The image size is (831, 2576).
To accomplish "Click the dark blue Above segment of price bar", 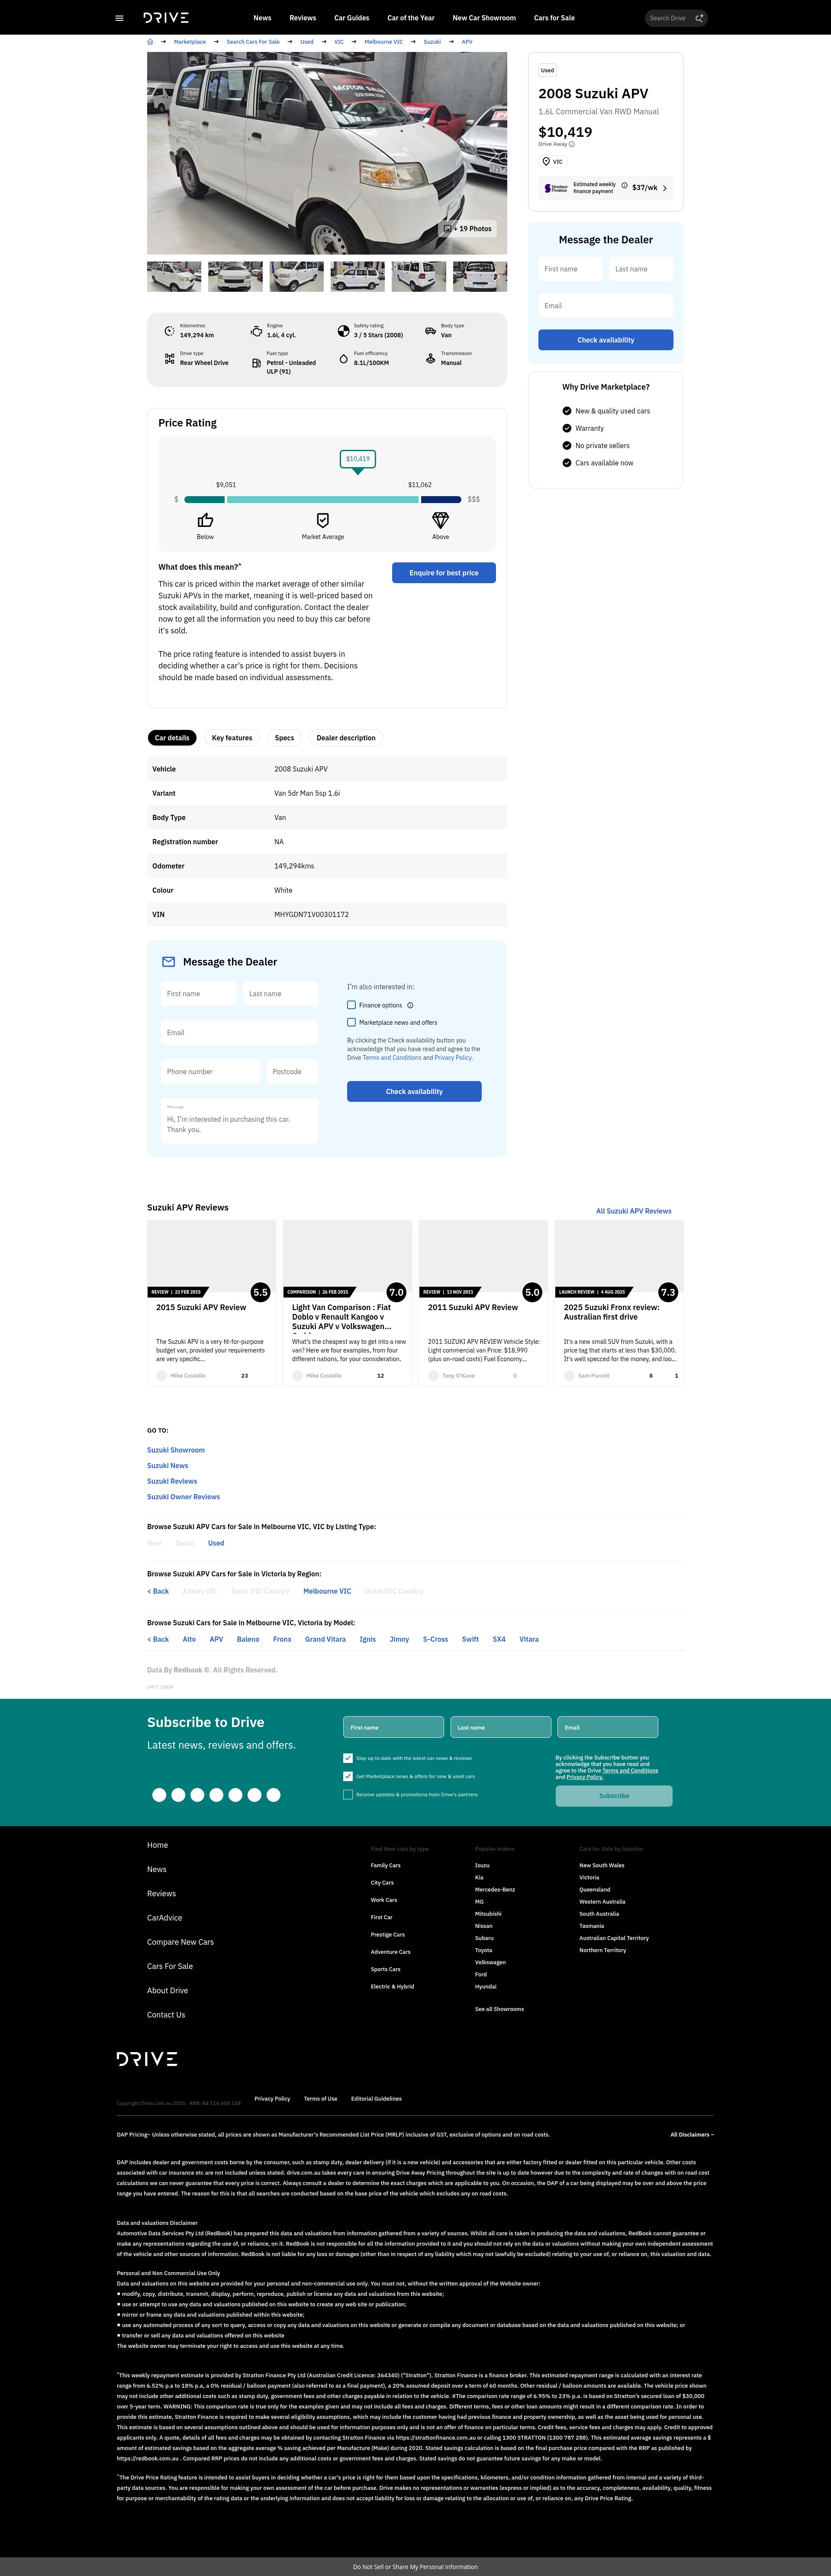I will point(441,499).
